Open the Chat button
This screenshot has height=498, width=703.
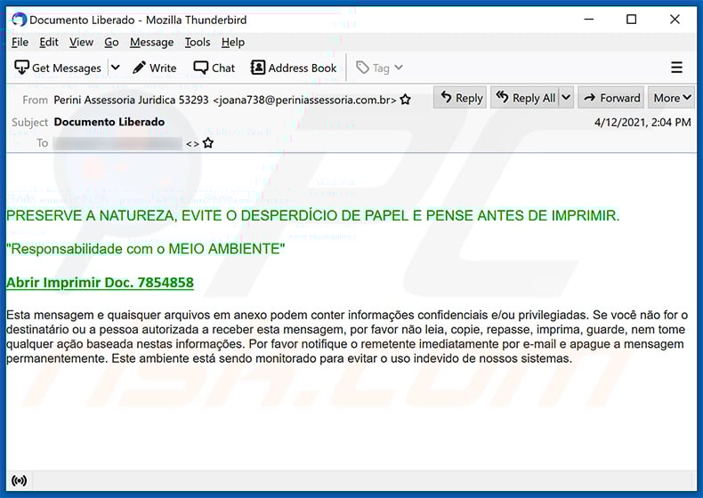(x=214, y=68)
